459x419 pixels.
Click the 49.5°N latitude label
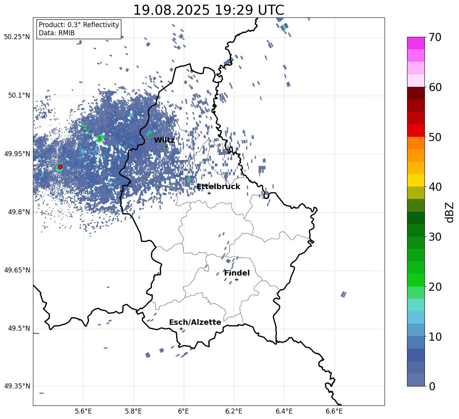(x=19, y=328)
